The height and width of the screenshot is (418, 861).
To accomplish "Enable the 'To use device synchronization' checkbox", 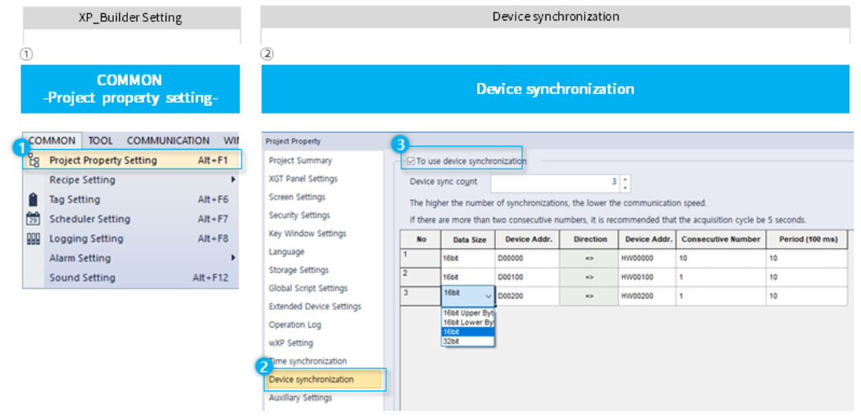I will point(410,162).
